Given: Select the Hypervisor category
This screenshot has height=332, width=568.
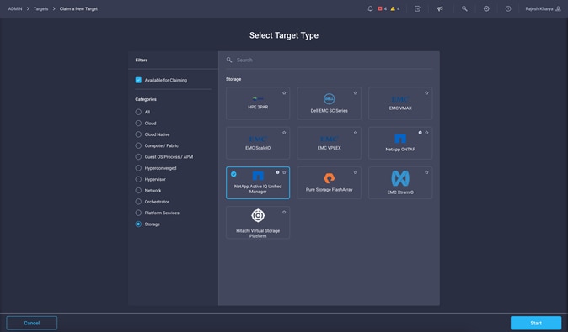Looking at the screenshot, I should click(138, 179).
